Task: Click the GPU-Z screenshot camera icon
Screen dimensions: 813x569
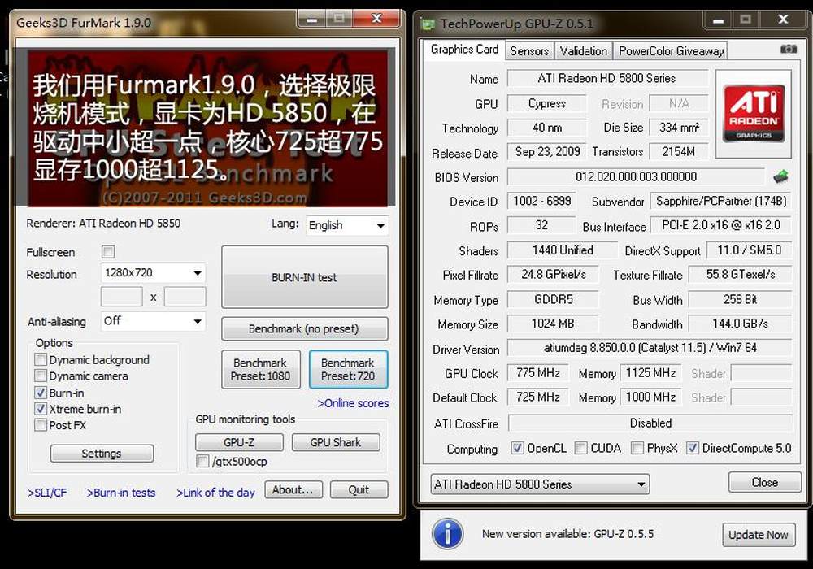Action: point(788,50)
